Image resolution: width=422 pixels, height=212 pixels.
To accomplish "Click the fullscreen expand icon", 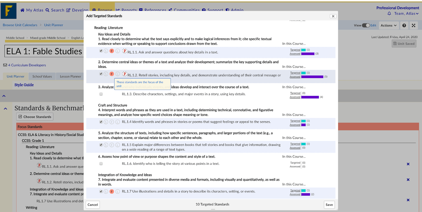I will [413, 25].
